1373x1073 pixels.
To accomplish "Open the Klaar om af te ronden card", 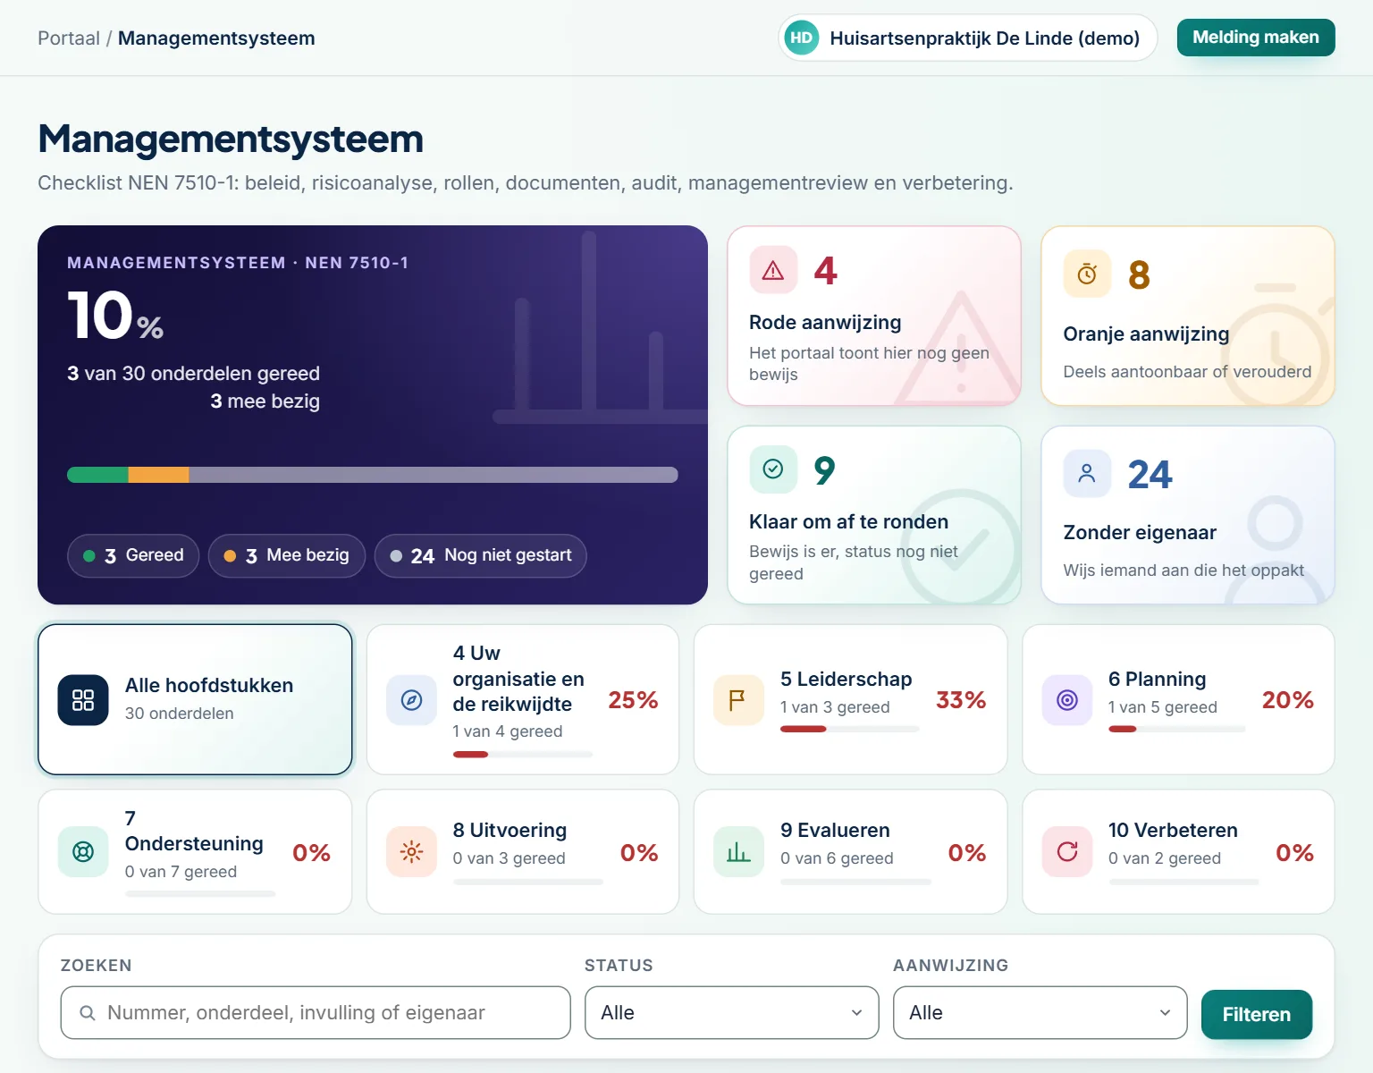I will tap(874, 515).
